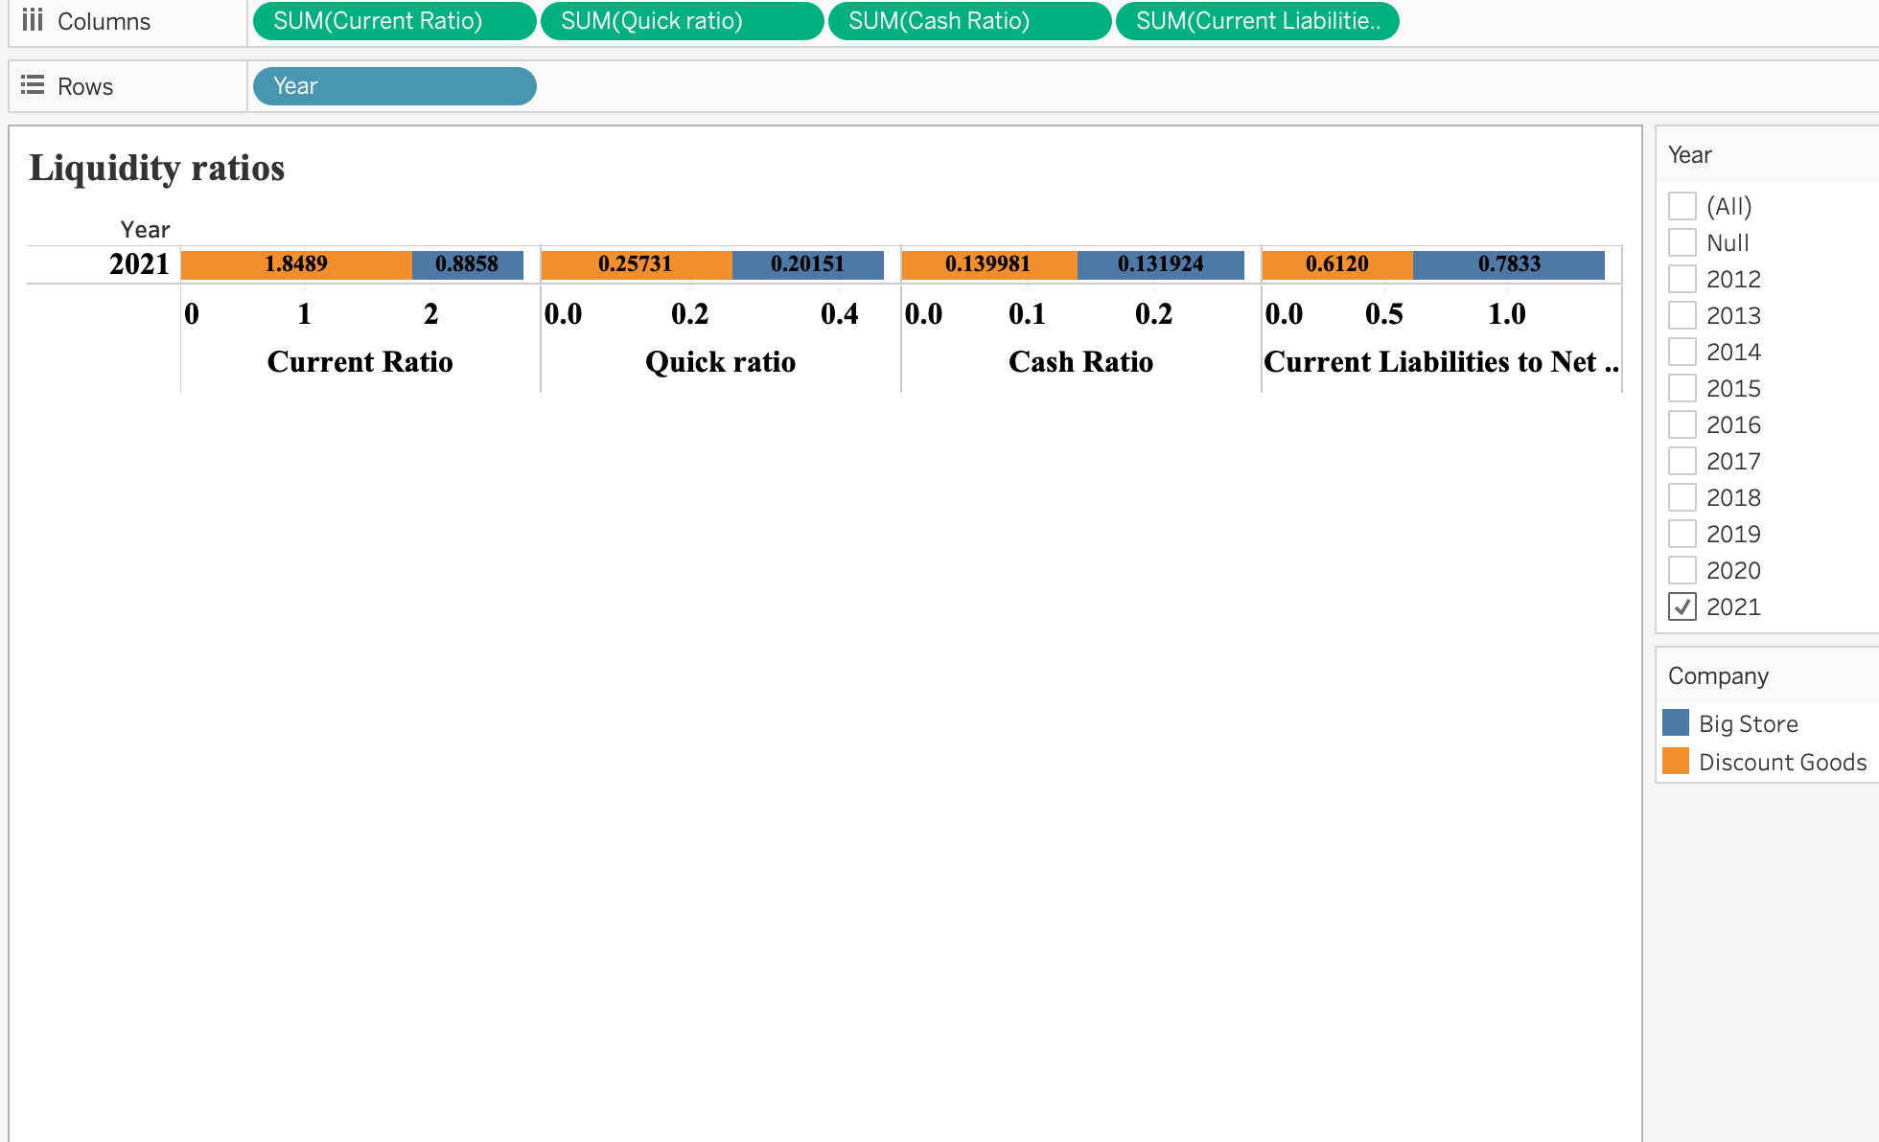Check the (All) option in Year filter
Image resolution: width=1879 pixels, height=1142 pixels.
(1682, 206)
